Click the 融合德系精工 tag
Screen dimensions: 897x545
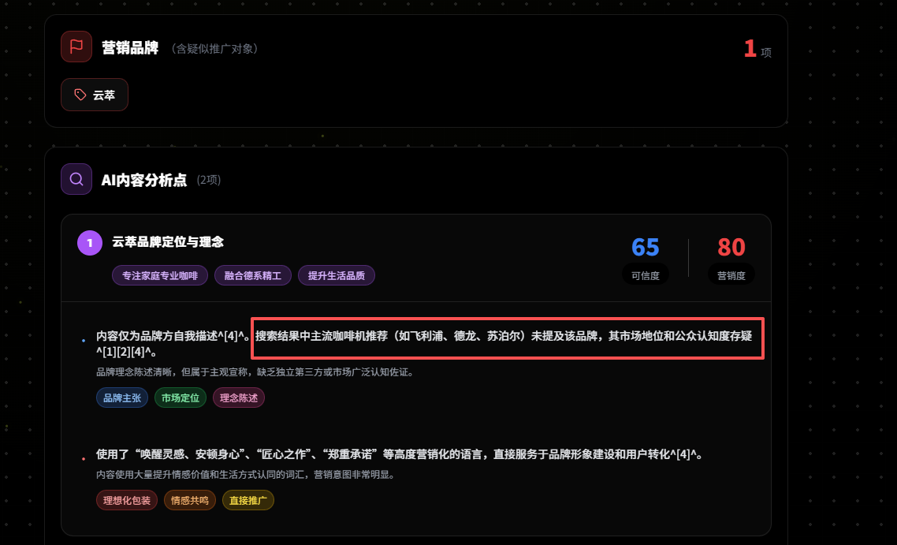click(253, 275)
